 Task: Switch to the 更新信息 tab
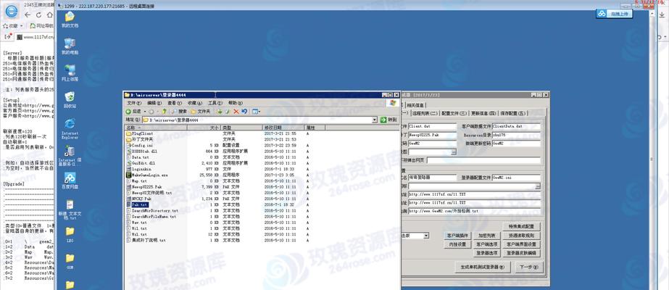click(483, 113)
